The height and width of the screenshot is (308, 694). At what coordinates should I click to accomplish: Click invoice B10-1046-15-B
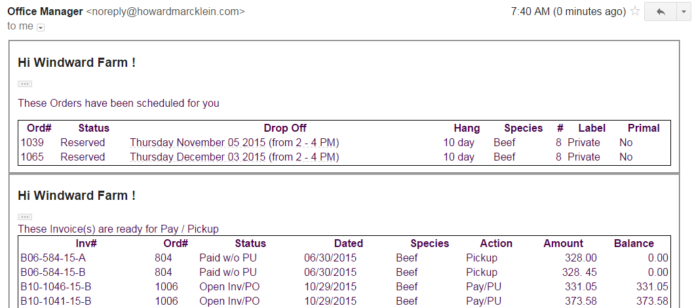tap(56, 286)
